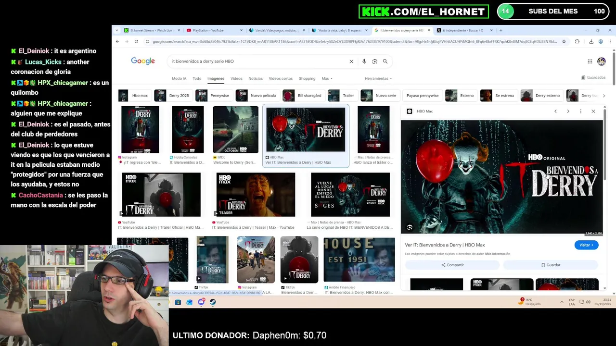Select the Noticias results tab

pos(256,78)
